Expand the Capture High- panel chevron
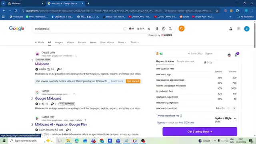 235,118
